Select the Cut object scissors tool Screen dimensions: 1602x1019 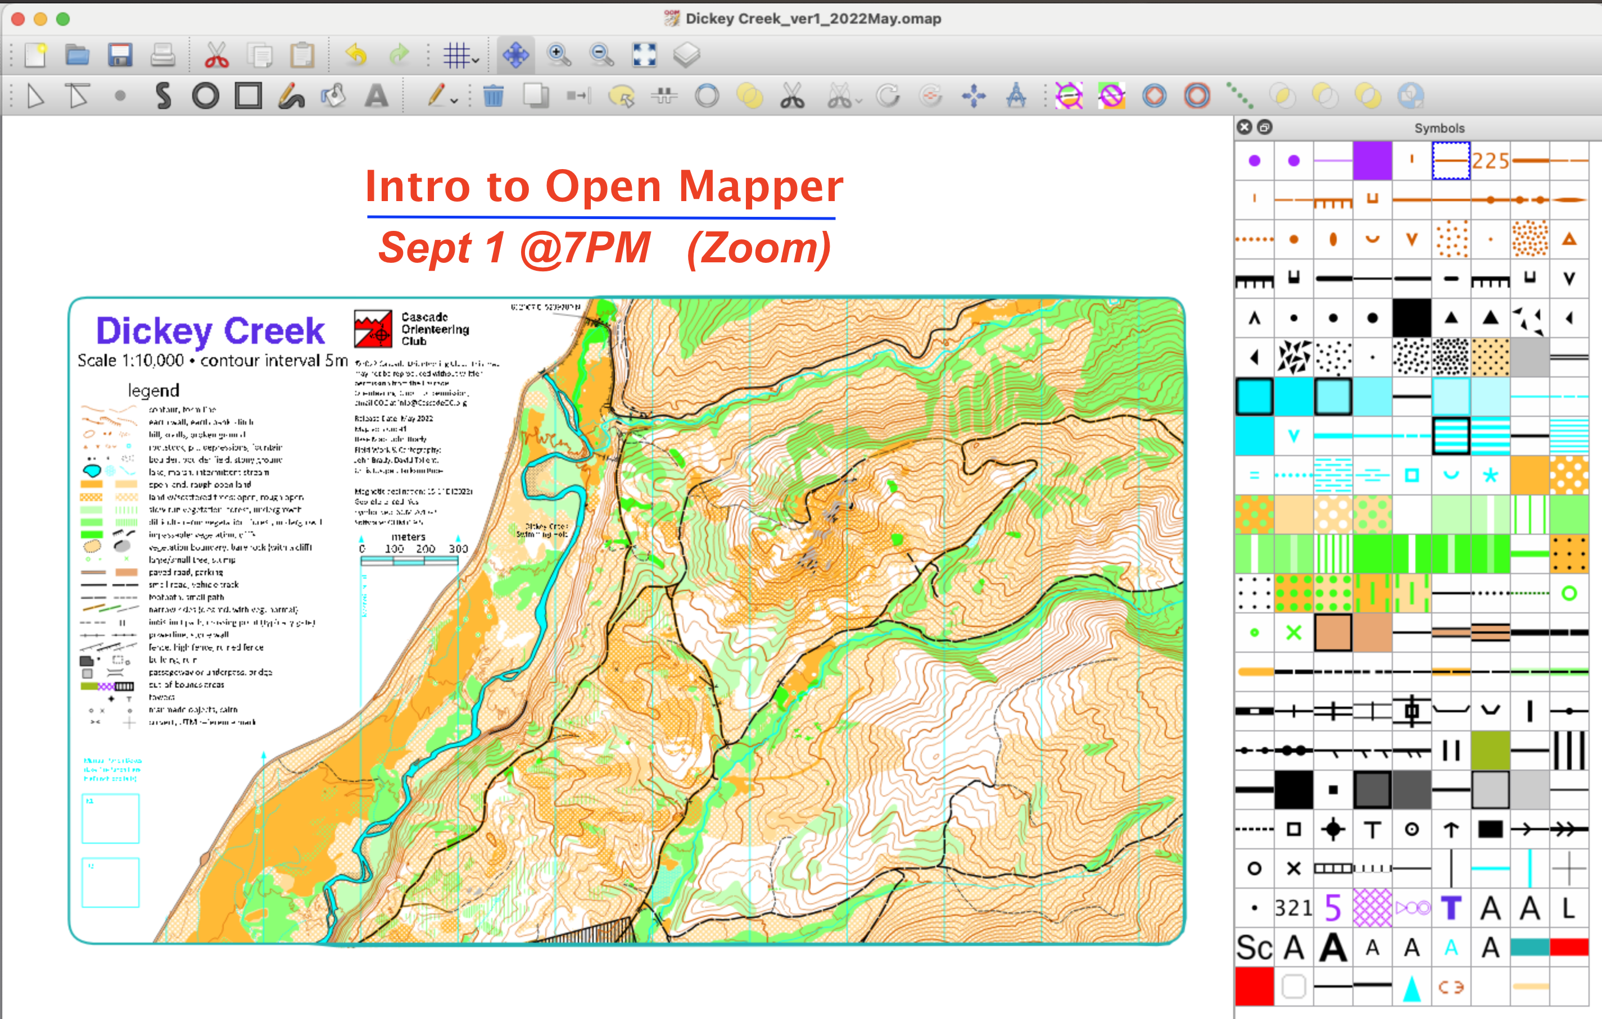793,97
